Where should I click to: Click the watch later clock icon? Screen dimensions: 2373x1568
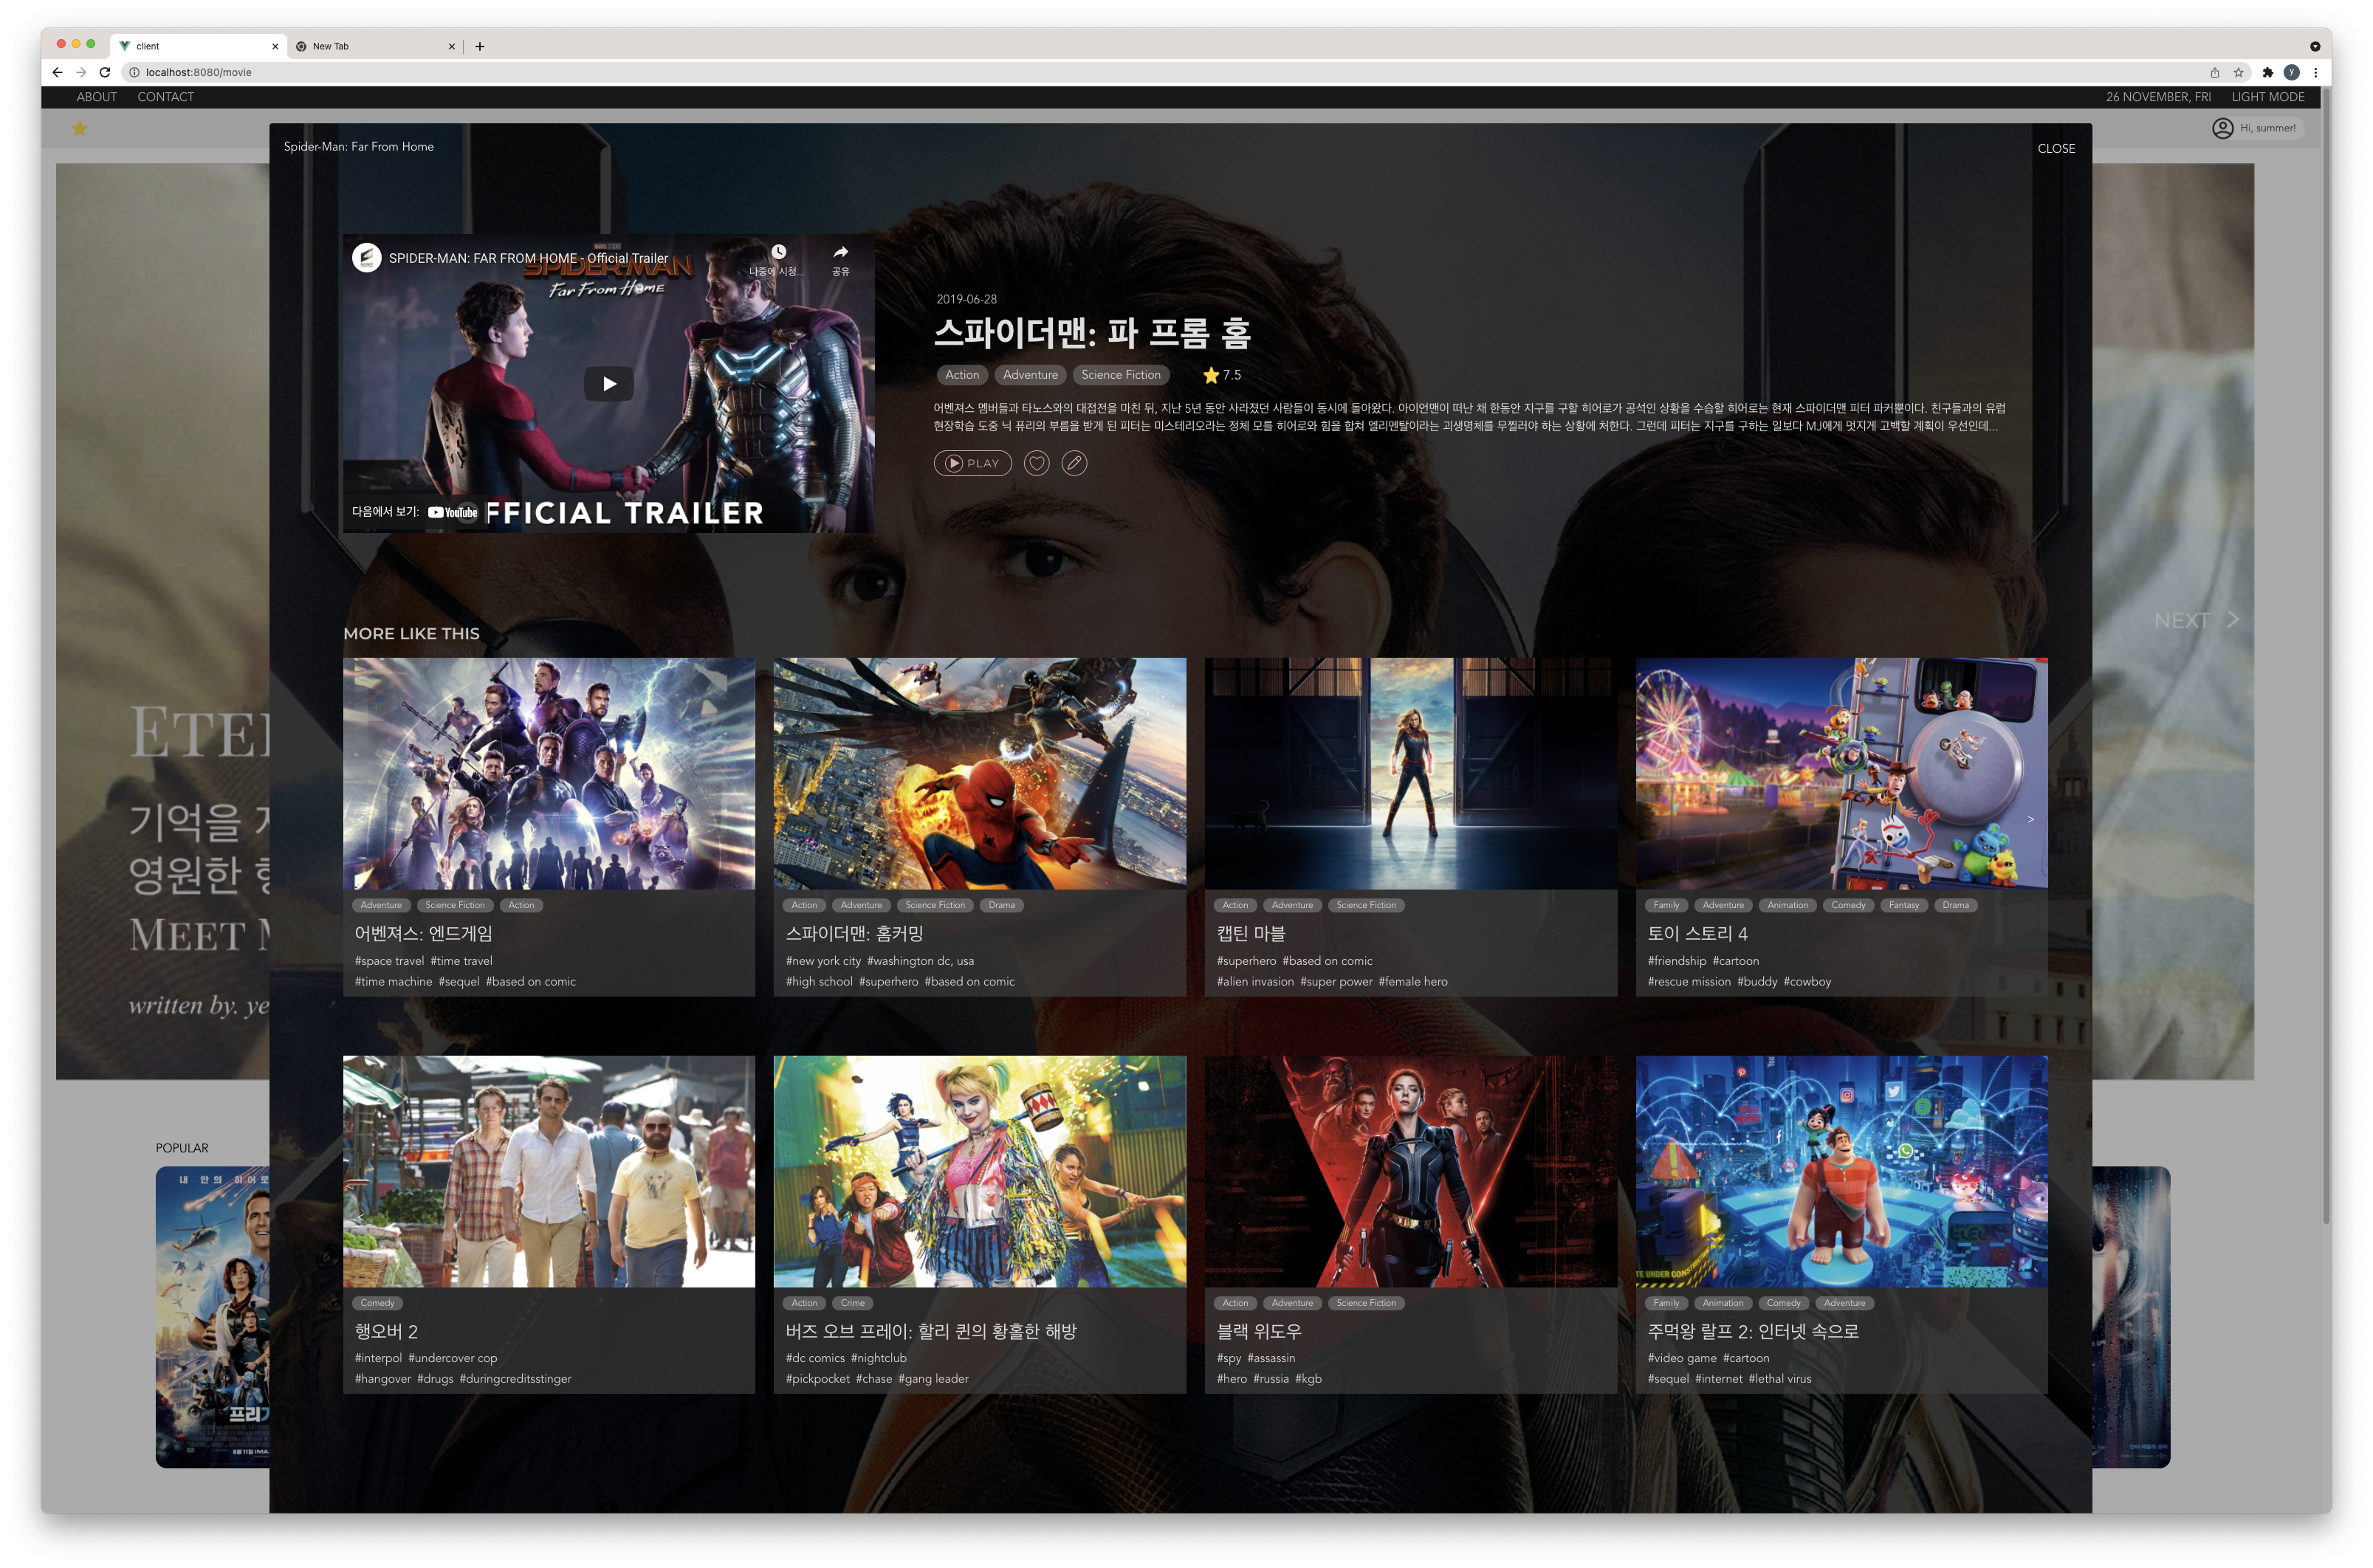click(x=778, y=252)
